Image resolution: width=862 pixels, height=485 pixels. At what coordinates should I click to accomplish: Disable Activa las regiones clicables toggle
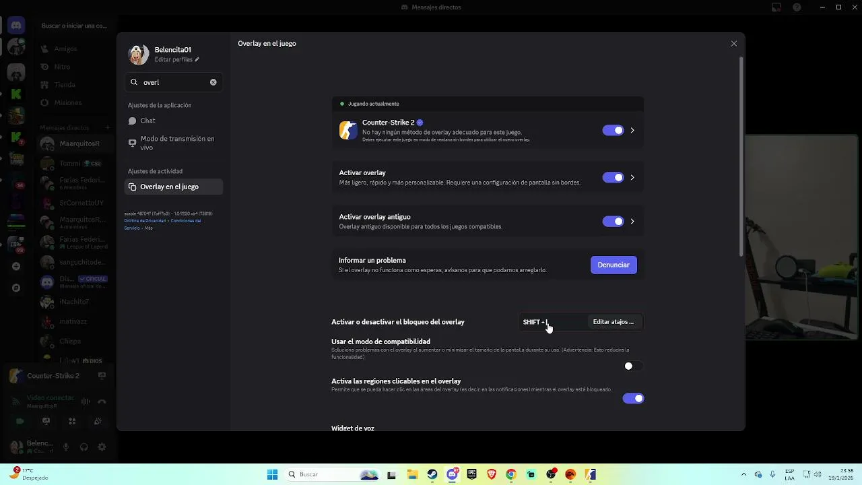[x=633, y=398]
